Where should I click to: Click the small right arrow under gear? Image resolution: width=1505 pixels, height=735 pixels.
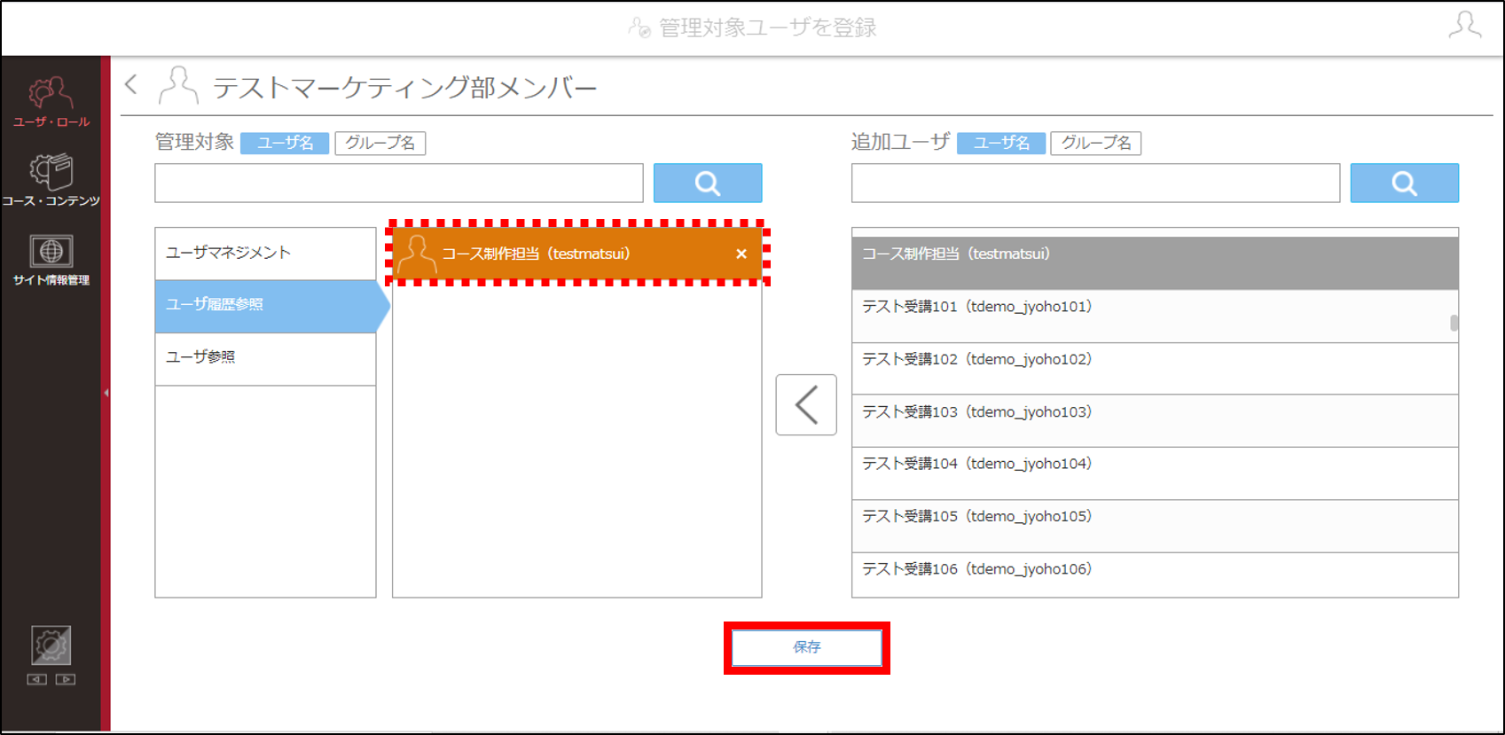coord(66,679)
